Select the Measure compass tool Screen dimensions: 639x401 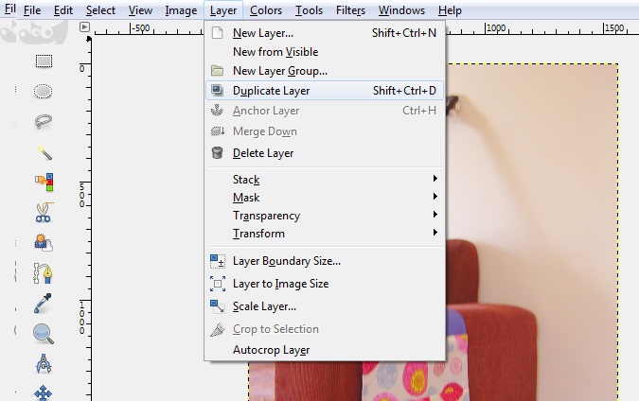(x=44, y=363)
